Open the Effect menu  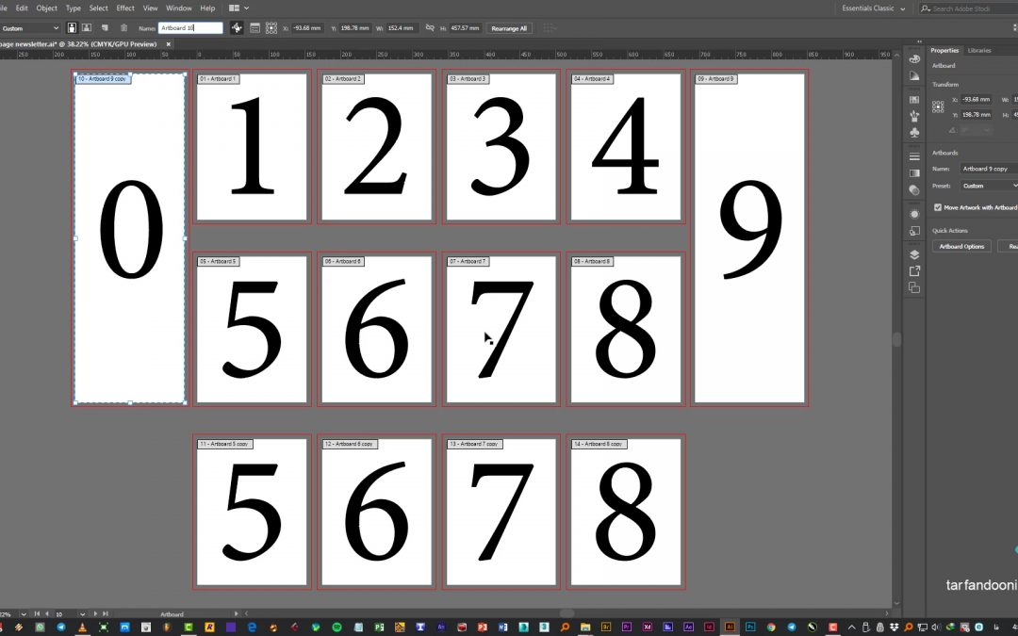pyautogui.click(x=125, y=8)
